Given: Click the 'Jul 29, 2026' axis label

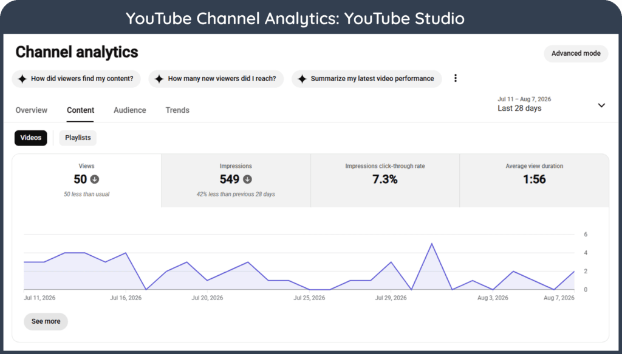Looking at the screenshot, I should coord(391,298).
